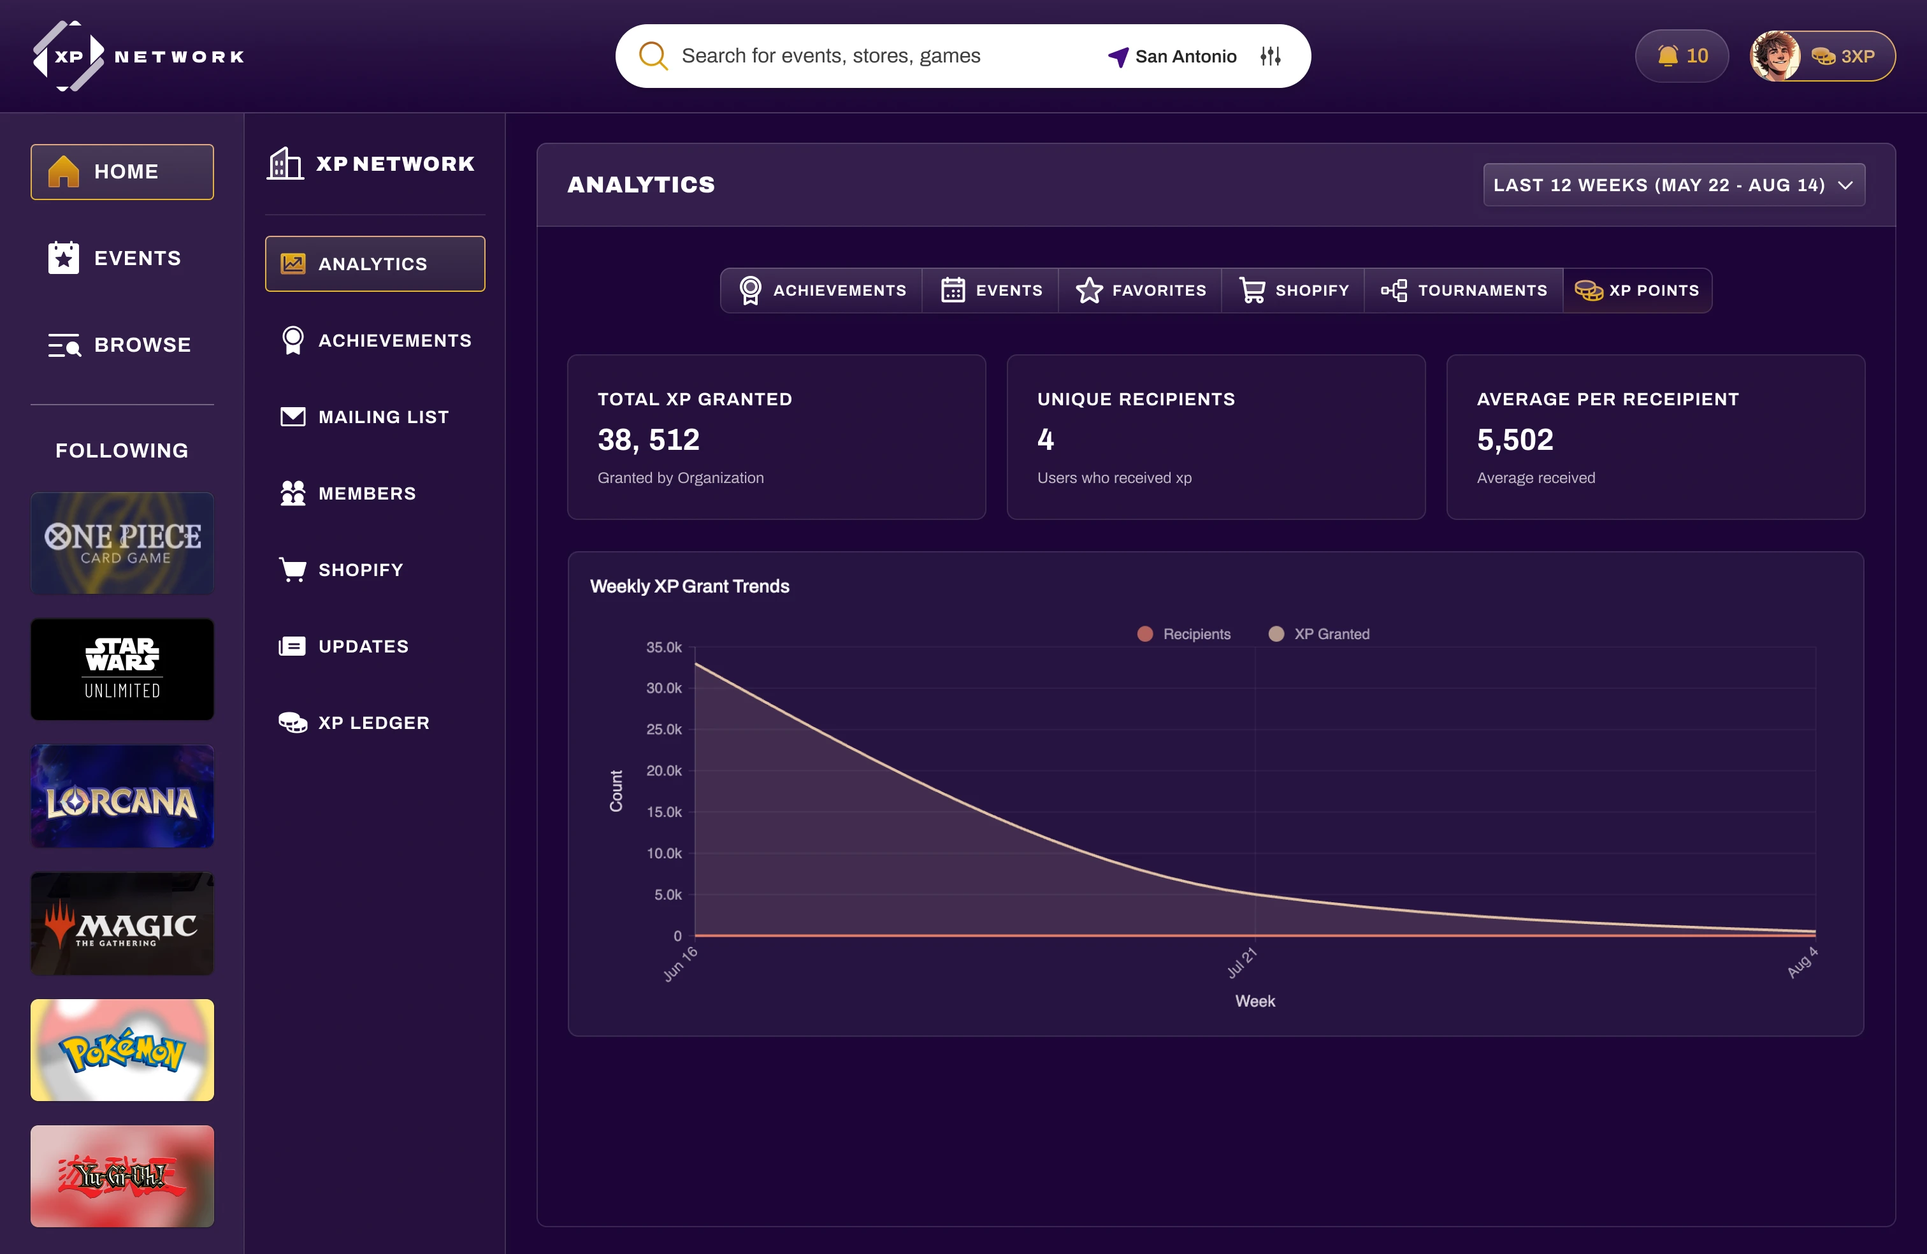Open user profile avatar menu
1927x1254 pixels.
(x=1775, y=56)
